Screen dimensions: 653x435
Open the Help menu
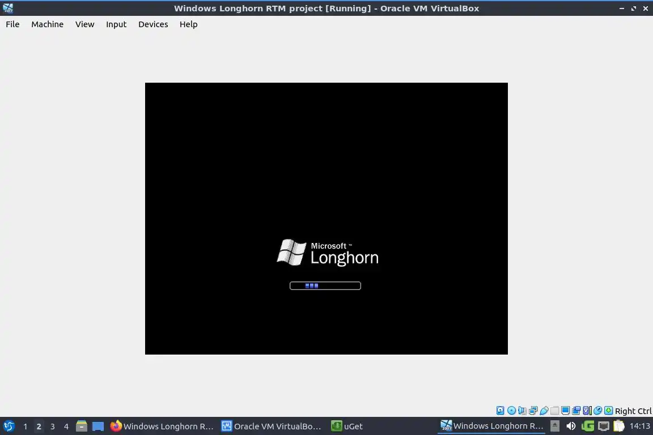[x=188, y=24]
